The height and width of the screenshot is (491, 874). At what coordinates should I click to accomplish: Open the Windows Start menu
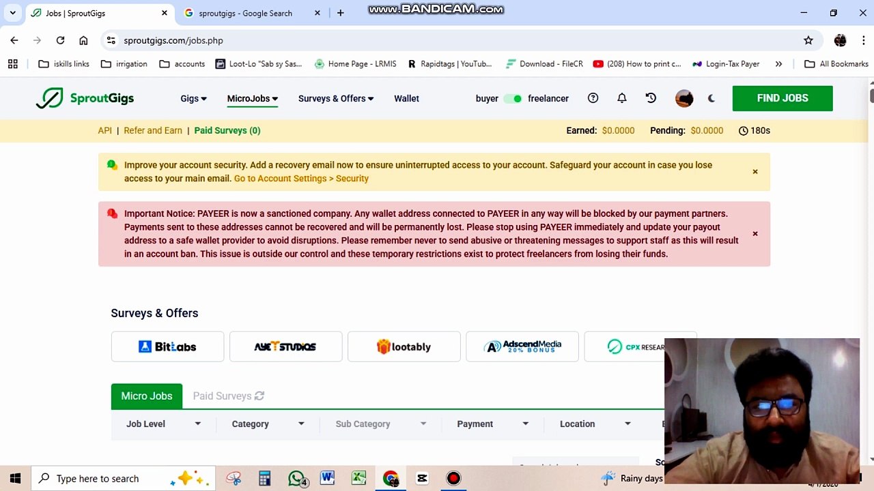pos(15,478)
